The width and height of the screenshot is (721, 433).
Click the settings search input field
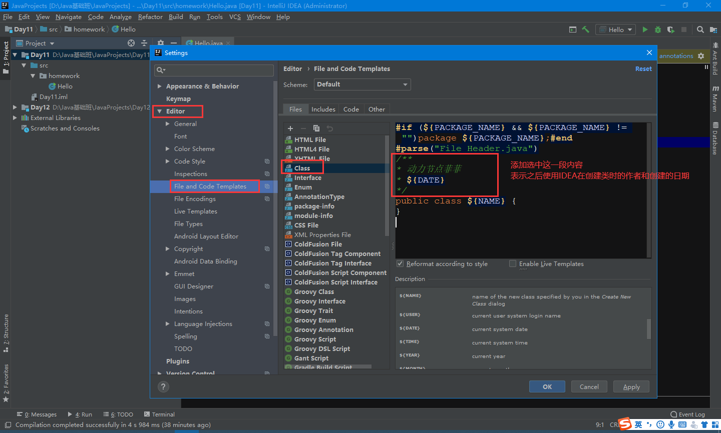pos(214,70)
